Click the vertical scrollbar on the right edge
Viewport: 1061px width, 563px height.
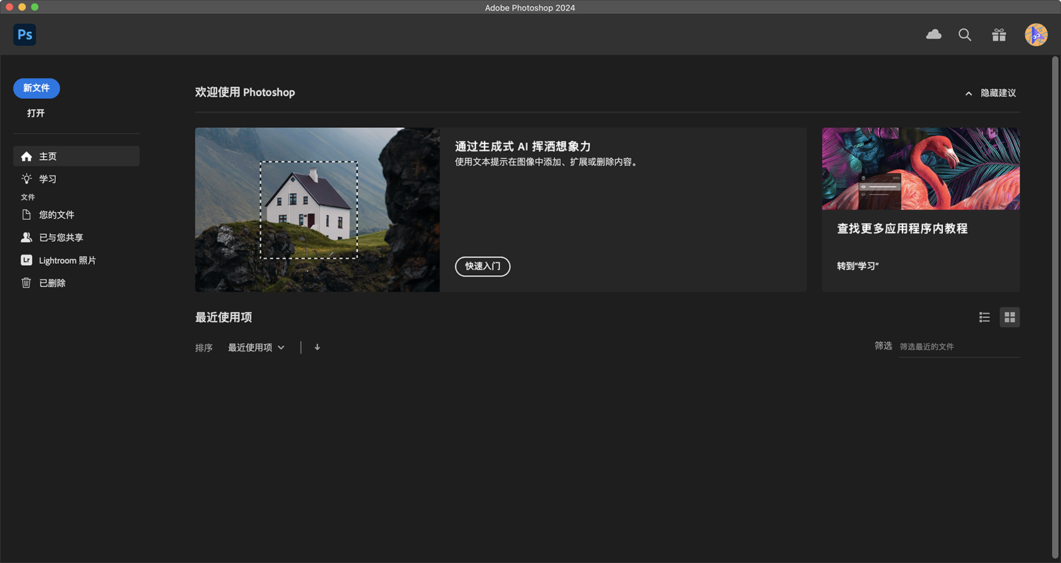pos(1056,308)
